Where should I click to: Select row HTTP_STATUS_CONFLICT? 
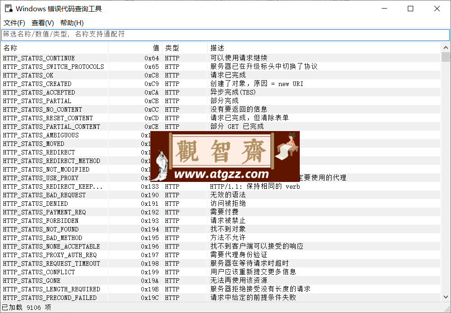(221, 272)
